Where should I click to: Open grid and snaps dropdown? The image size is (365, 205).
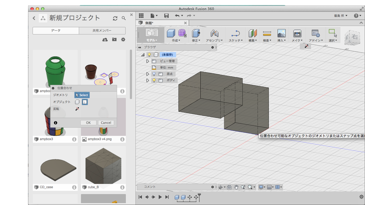click(270, 187)
